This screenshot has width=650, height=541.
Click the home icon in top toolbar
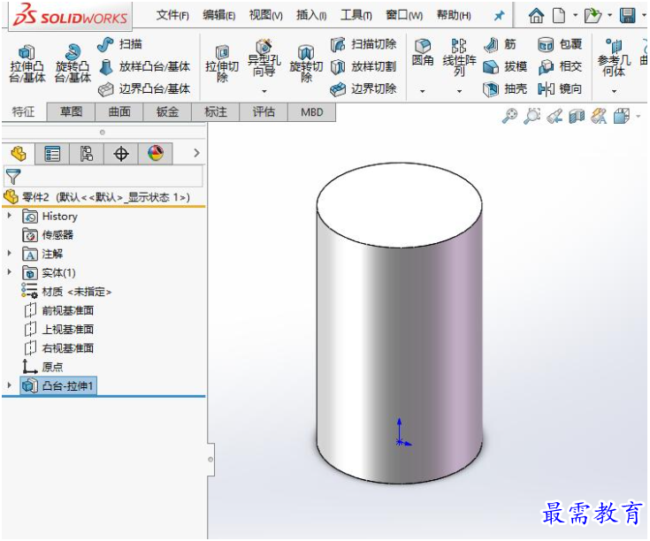536,16
